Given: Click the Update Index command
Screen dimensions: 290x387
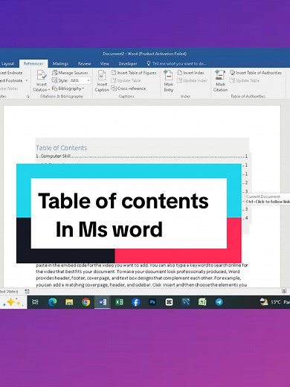Looking at the screenshot, I should point(192,80).
